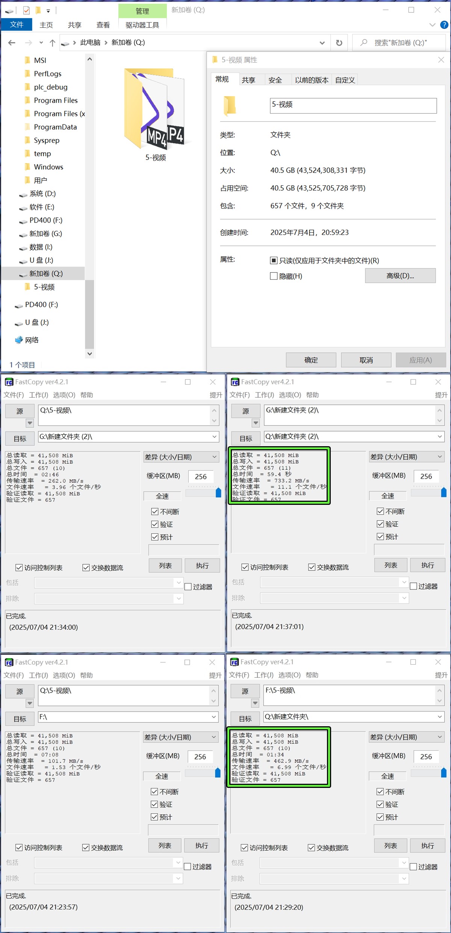Click the 缓冲区 256 field in FastCopy finished 21:37:01
Viewport: 451px width, 933px height.
pyautogui.click(x=426, y=476)
